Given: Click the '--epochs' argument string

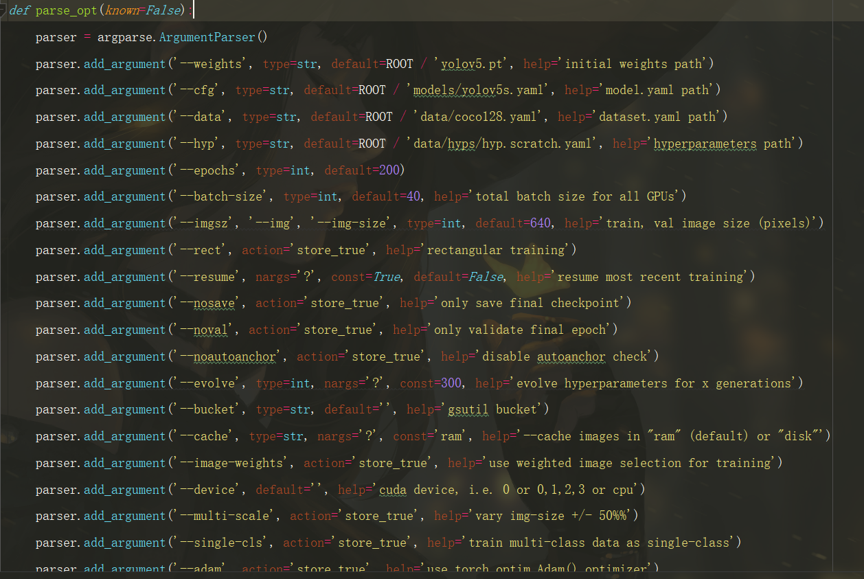Looking at the screenshot, I should 207,170.
